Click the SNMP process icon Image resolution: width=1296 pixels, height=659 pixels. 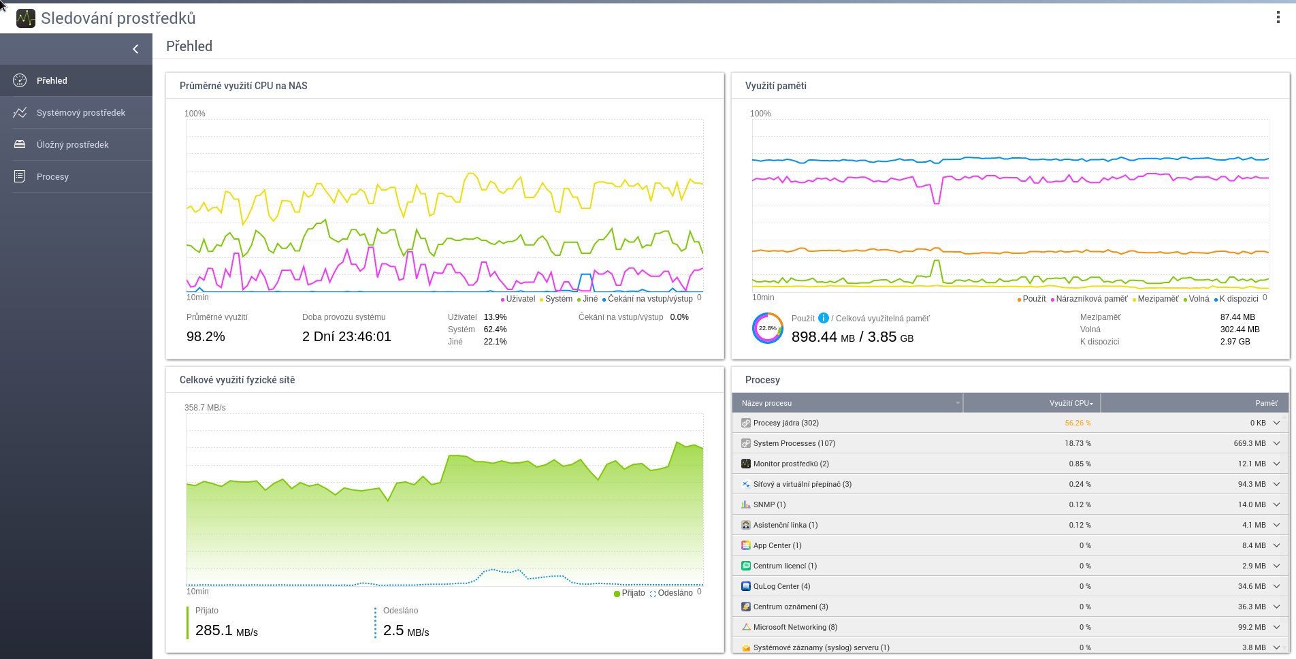pyautogui.click(x=746, y=504)
